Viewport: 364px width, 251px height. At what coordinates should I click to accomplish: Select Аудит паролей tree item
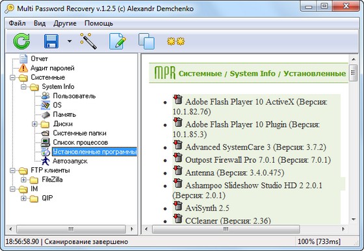point(53,68)
